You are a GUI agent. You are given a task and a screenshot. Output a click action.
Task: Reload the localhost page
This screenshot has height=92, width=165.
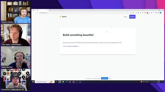pyautogui.click(x=37, y=13)
